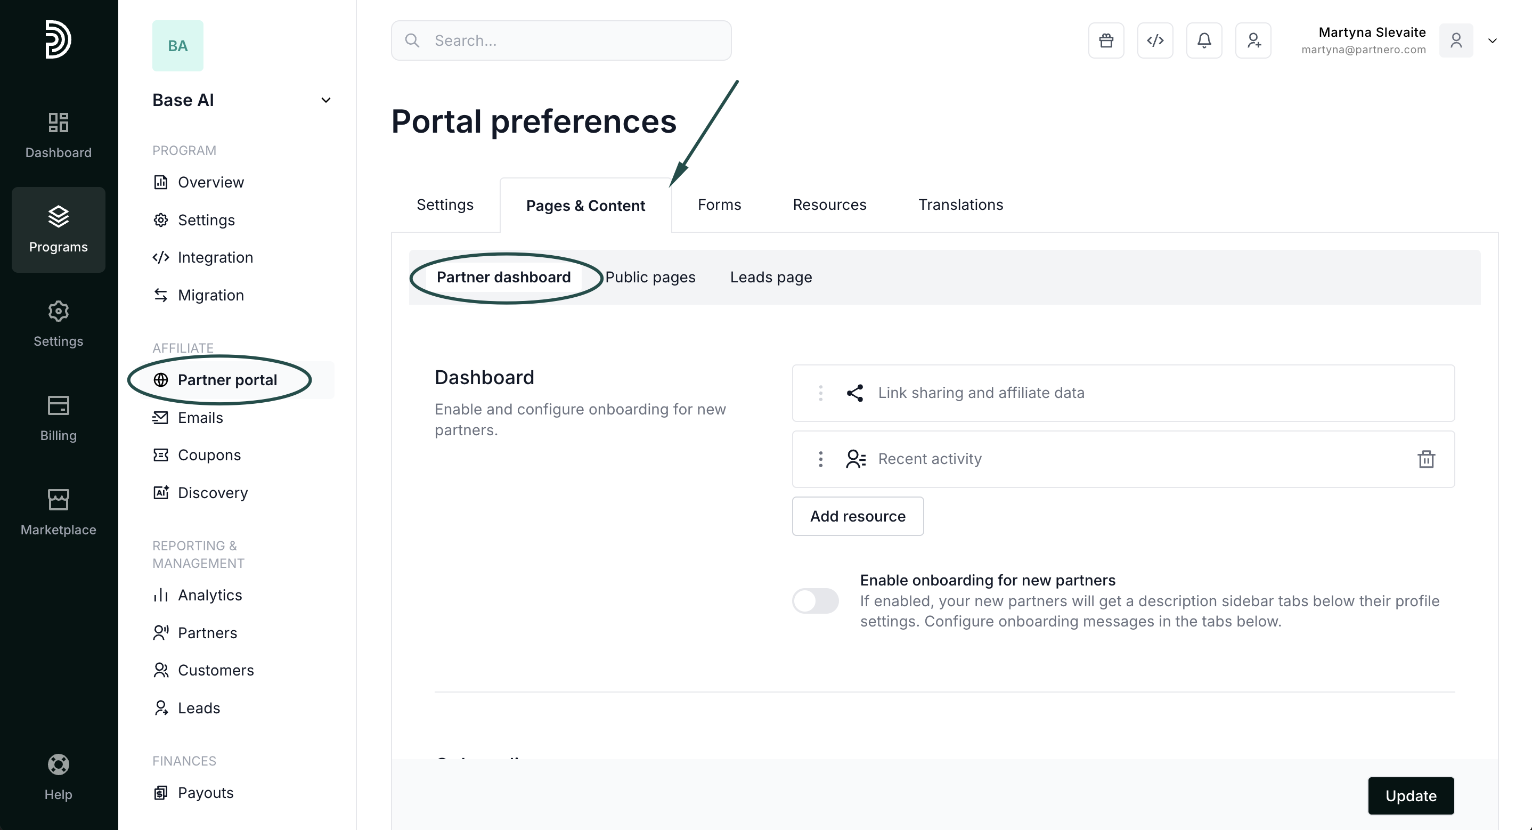Expand the Base AI program dropdown
Image resolution: width=1532 pixels, height=830 pixels.
pyautogui.click(x=325, y=100)
